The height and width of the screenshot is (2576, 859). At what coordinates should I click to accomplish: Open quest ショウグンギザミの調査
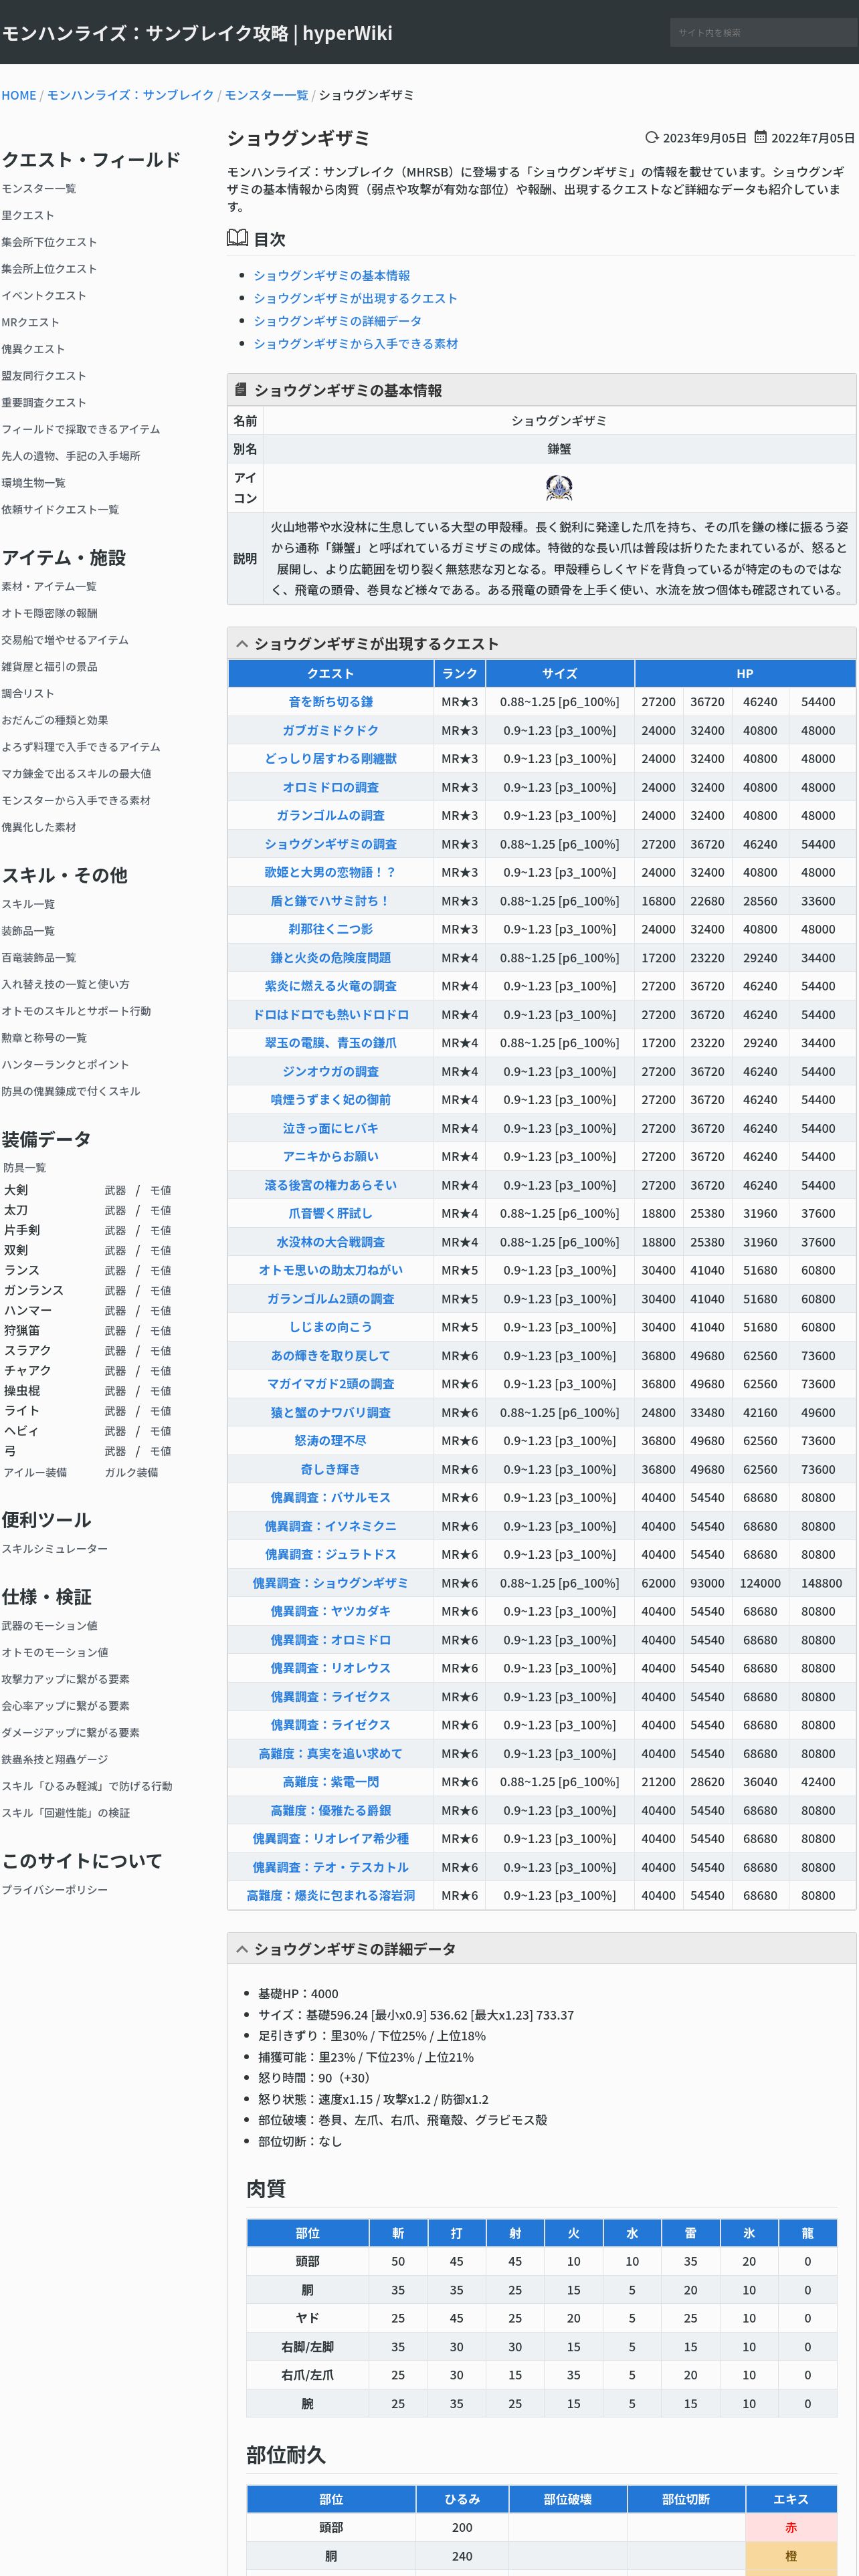[330, 844]
